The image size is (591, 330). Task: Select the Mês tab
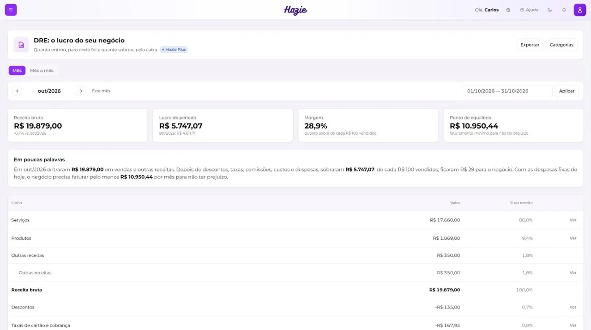click(x=17, y=71)
